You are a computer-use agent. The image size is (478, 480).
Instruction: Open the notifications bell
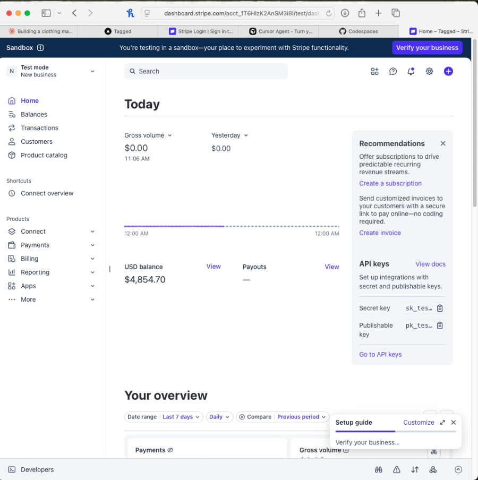(411, 71)
